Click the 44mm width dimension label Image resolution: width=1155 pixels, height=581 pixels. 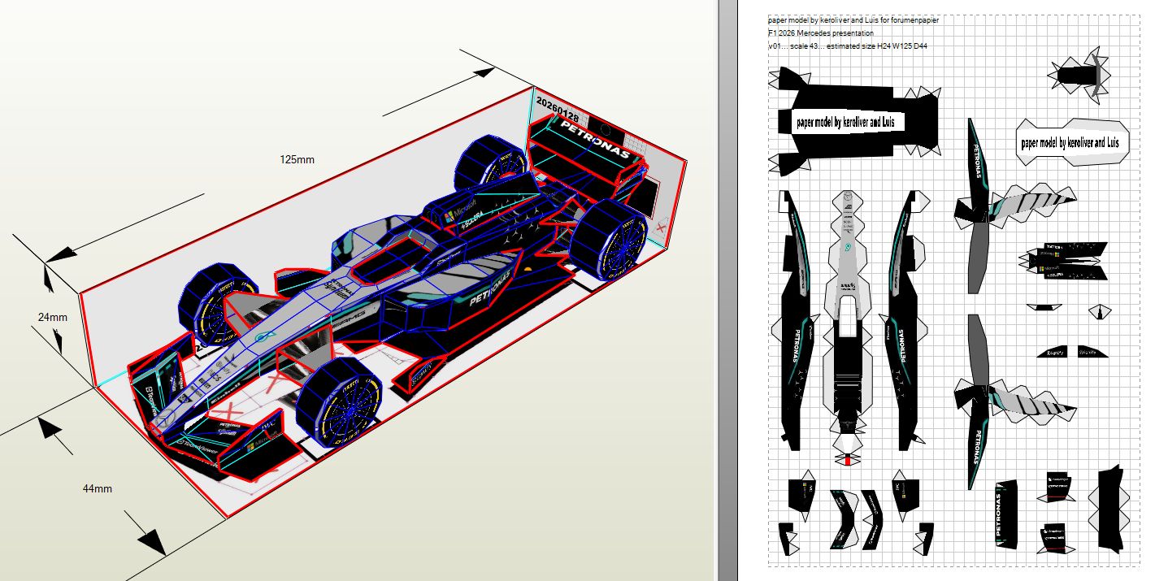pyautogui.click(x=97, y=488)
